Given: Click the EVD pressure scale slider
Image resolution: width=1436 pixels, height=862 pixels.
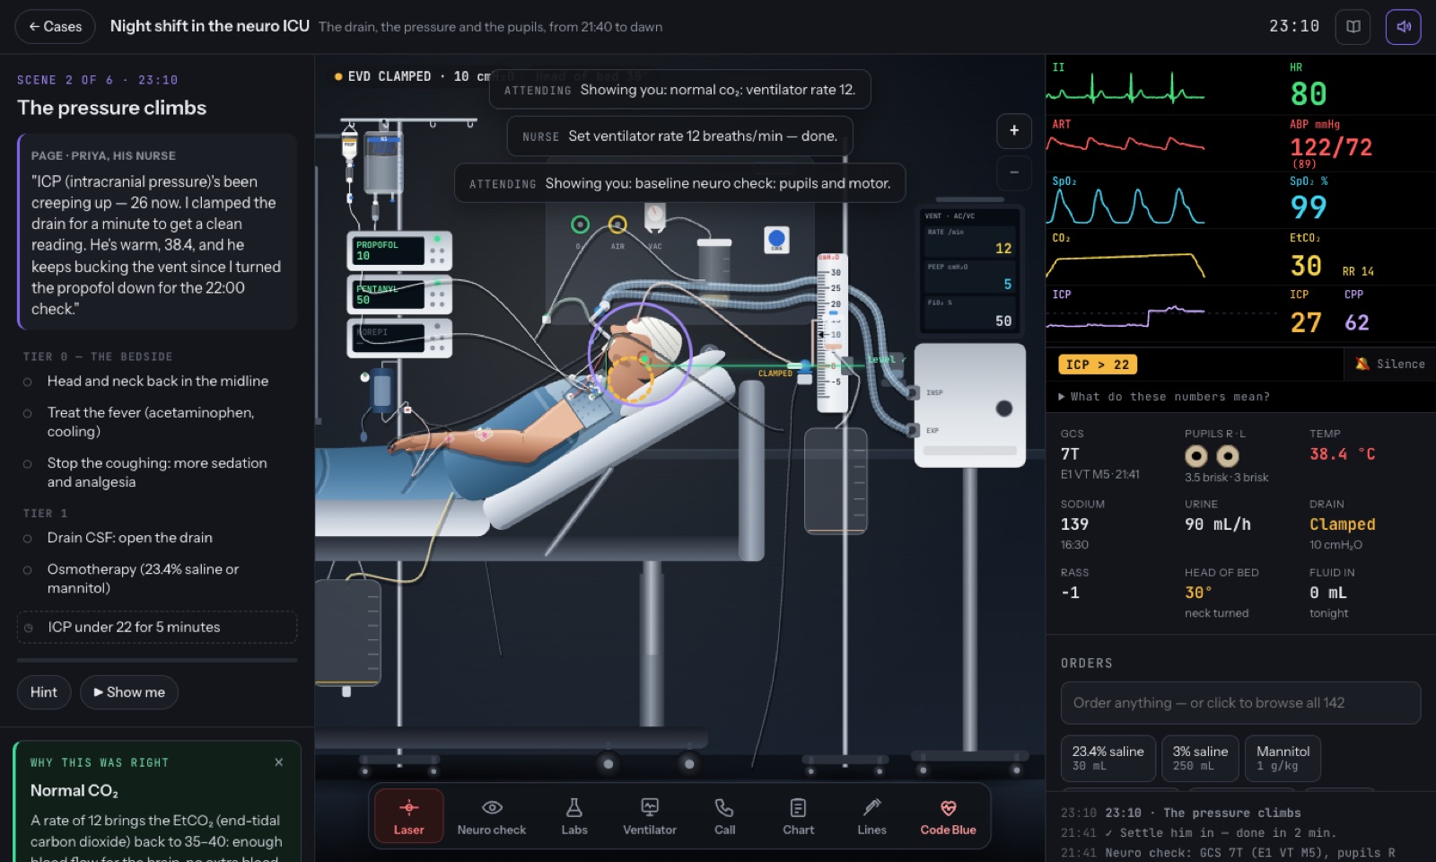Looking at the screenshot, I should coord(832,334).
